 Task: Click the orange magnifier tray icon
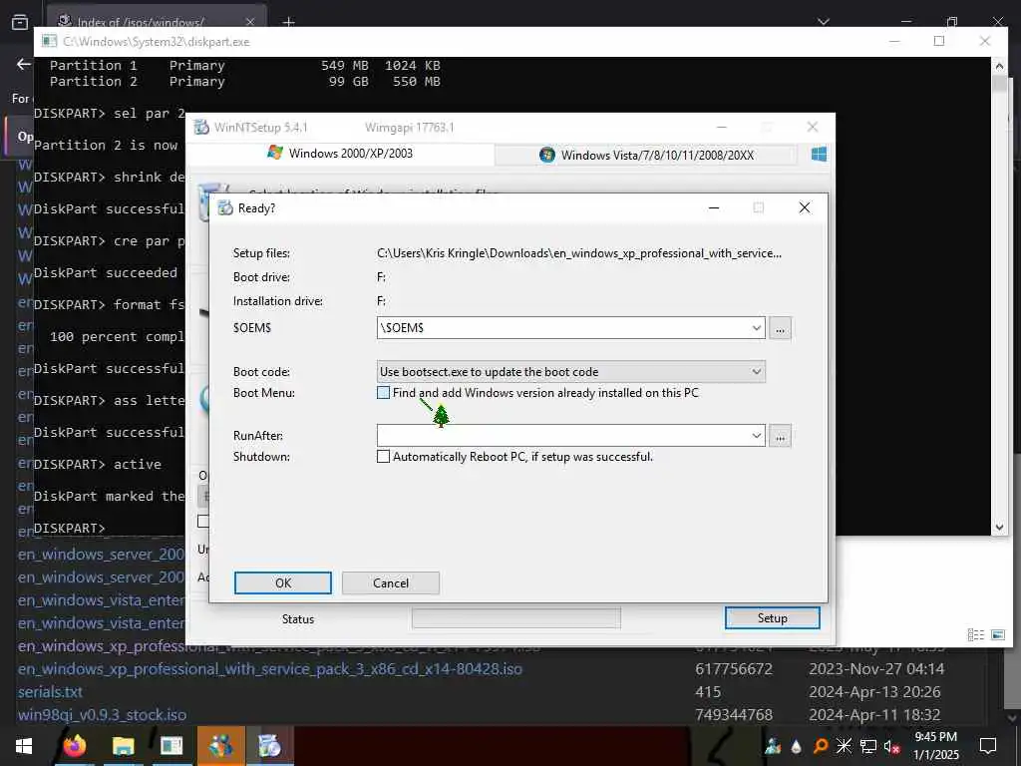tap(821, 746)
